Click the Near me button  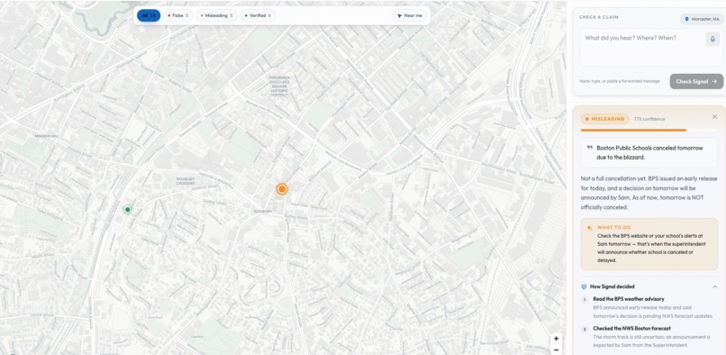pos(410,15)
